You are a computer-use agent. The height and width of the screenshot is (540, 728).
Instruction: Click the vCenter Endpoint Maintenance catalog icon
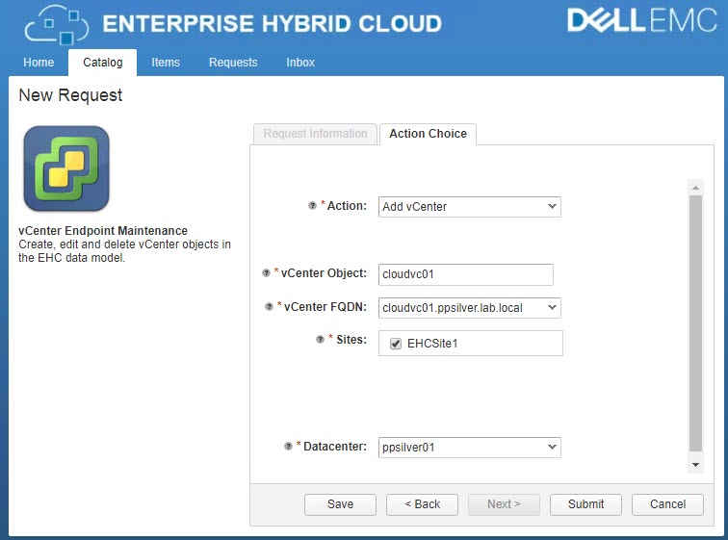(66, 168)
